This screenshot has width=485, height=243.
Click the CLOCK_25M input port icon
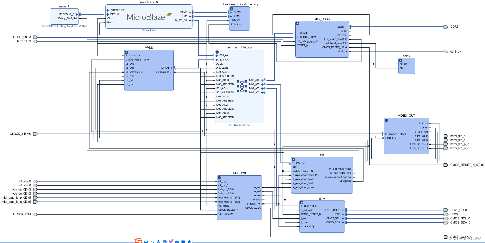coord(35,214)
